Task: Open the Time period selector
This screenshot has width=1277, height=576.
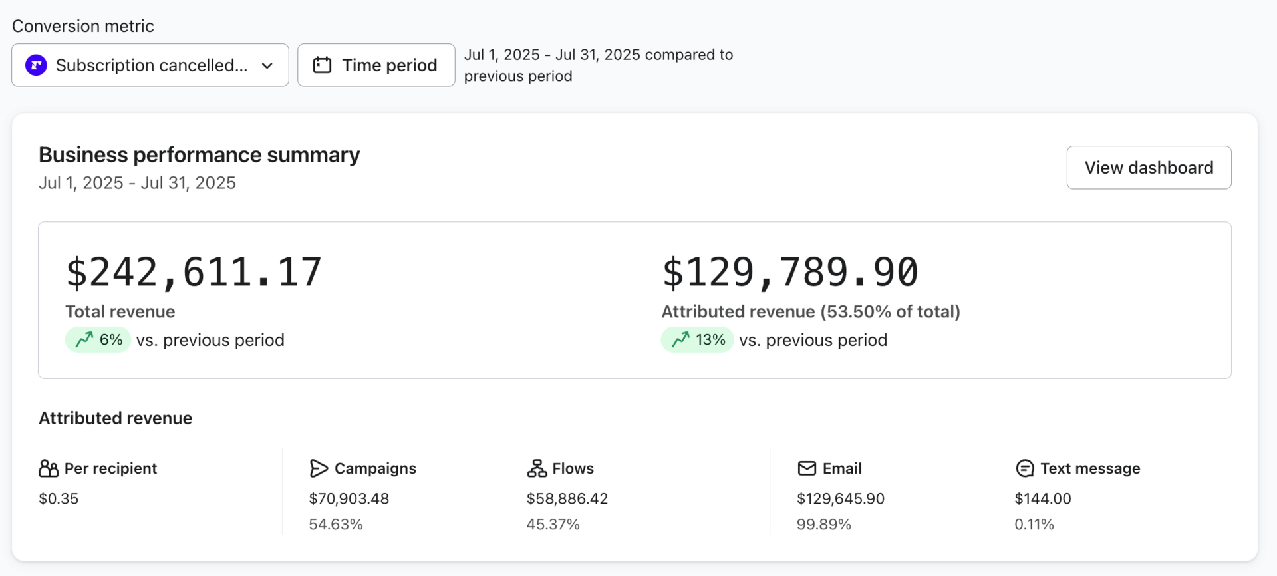Action: coord(376,65)
